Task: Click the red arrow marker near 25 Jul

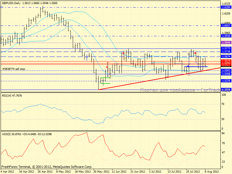Action: click(195, 53)
